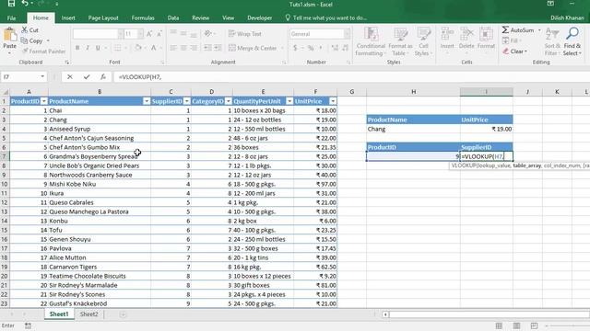
Task: Select cell containing Mishi Kobe Niku
Action: pyautogui.click(x=100, y=184)
